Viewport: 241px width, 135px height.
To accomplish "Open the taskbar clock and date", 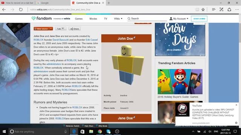I will click(226, 132).
